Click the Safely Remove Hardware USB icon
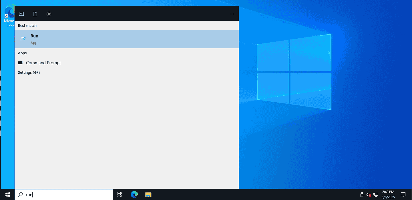 pyautogui.click(x=361, y=195)
